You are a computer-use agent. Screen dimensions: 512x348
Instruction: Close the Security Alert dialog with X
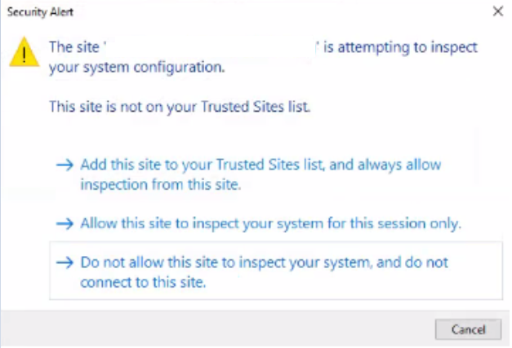coord(497,11)
